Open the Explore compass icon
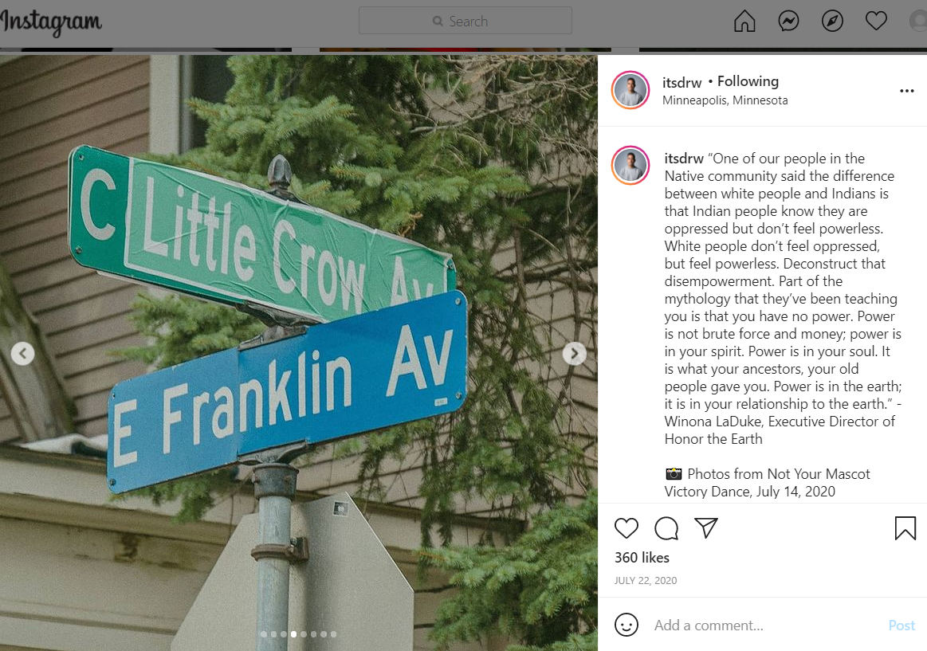The image size is (927, 651). pos(832,22)
